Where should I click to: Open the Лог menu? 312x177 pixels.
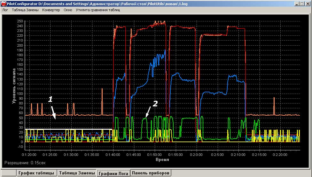(5, 10)
